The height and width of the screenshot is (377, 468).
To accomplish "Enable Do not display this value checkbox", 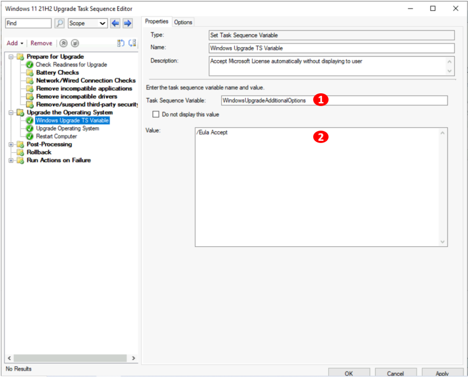I will click(156, 114).
